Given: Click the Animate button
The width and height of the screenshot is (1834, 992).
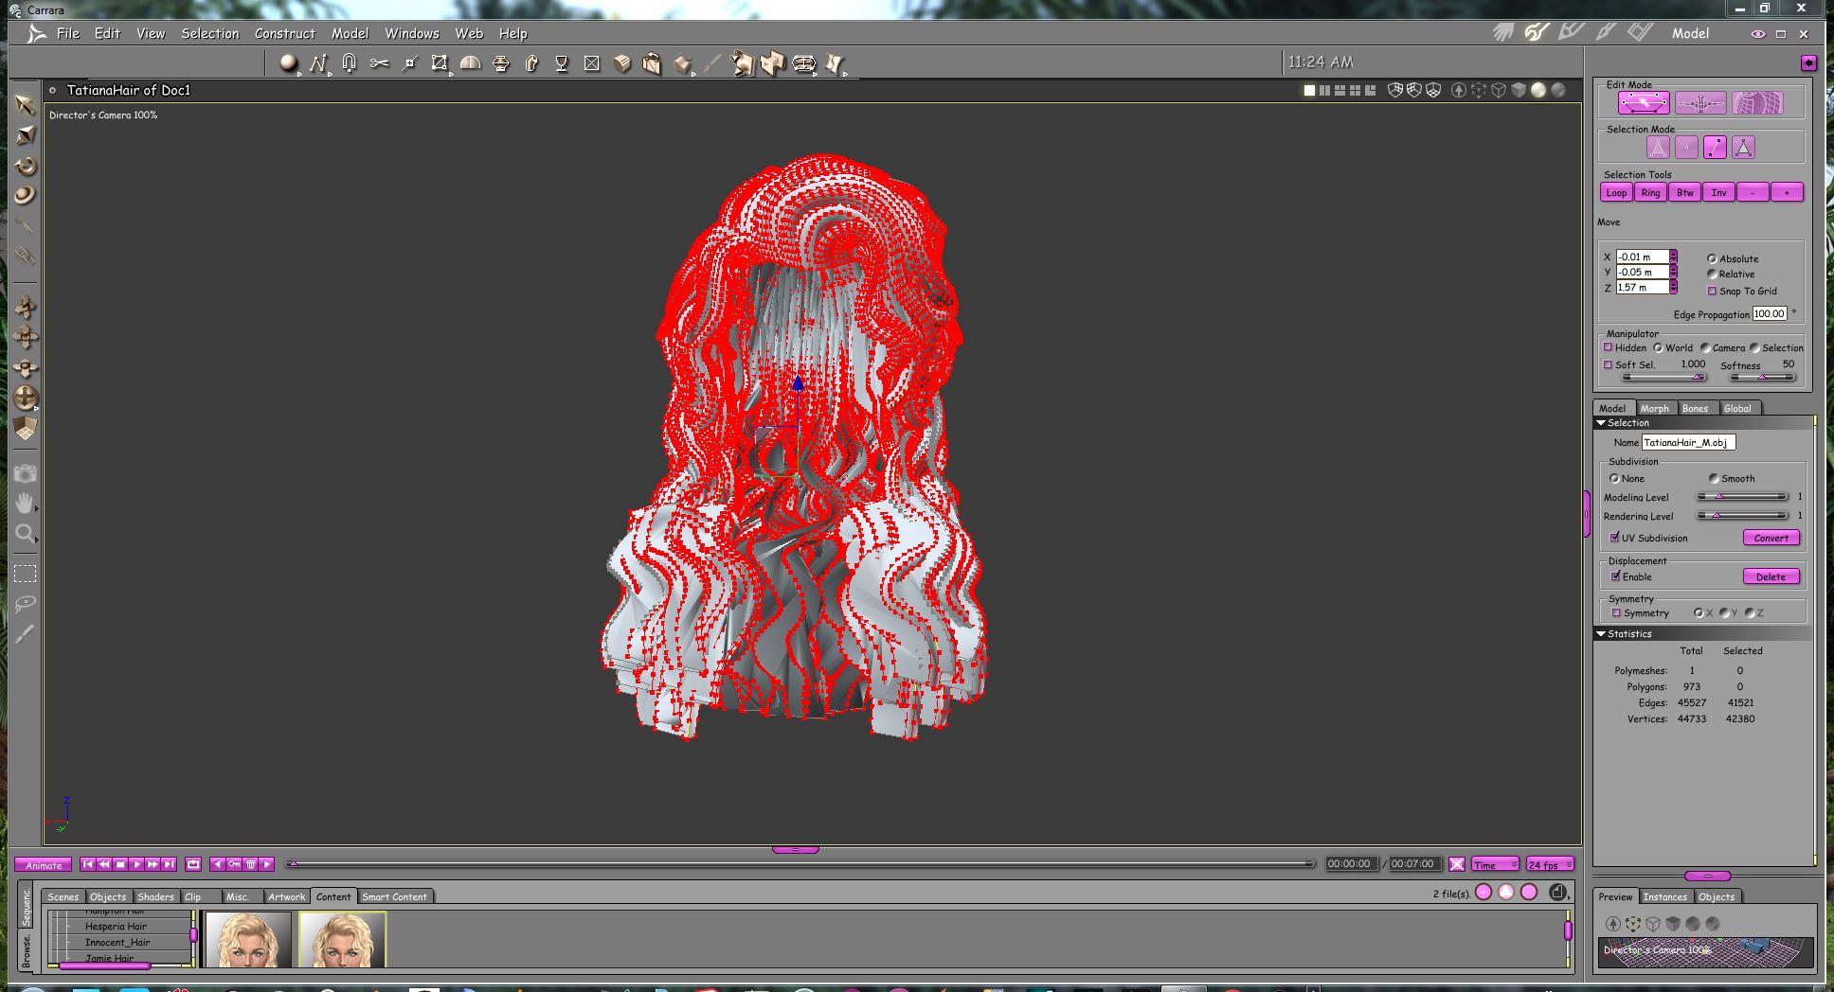Looking at the screenshot, I should coord(44,865).
